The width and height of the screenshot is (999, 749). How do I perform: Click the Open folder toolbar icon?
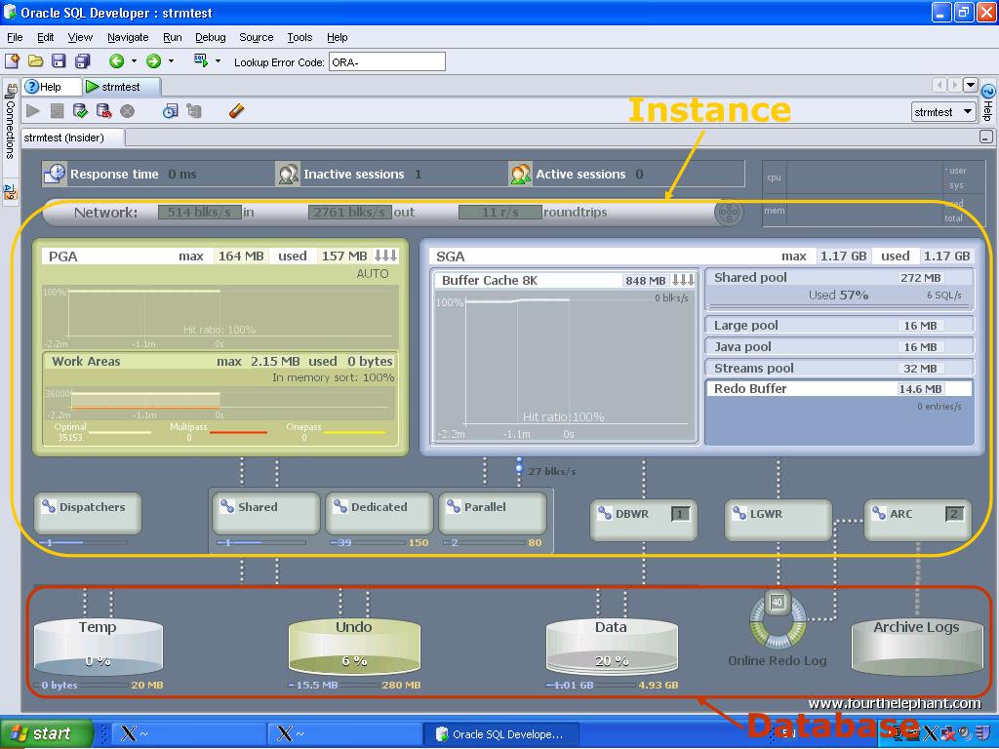(36, 61)
